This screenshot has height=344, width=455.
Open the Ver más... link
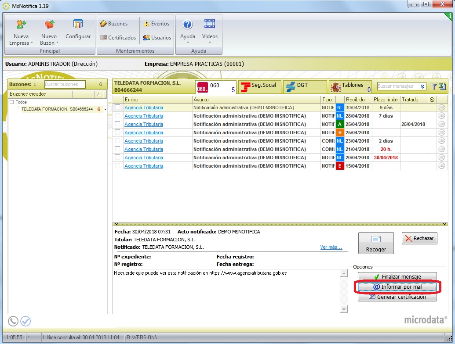[331, 247]
